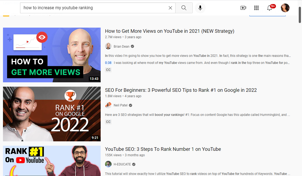The width and height of the screenshot is (302, 176).
Task: Click the description starting 'In this video I'm going to show'
Action: click(198, 56)
